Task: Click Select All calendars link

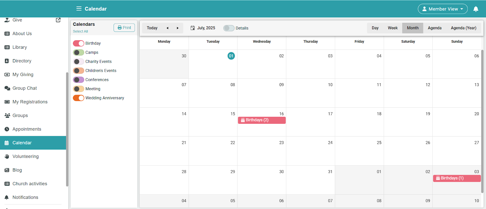Action: click(x=80, y=32)
